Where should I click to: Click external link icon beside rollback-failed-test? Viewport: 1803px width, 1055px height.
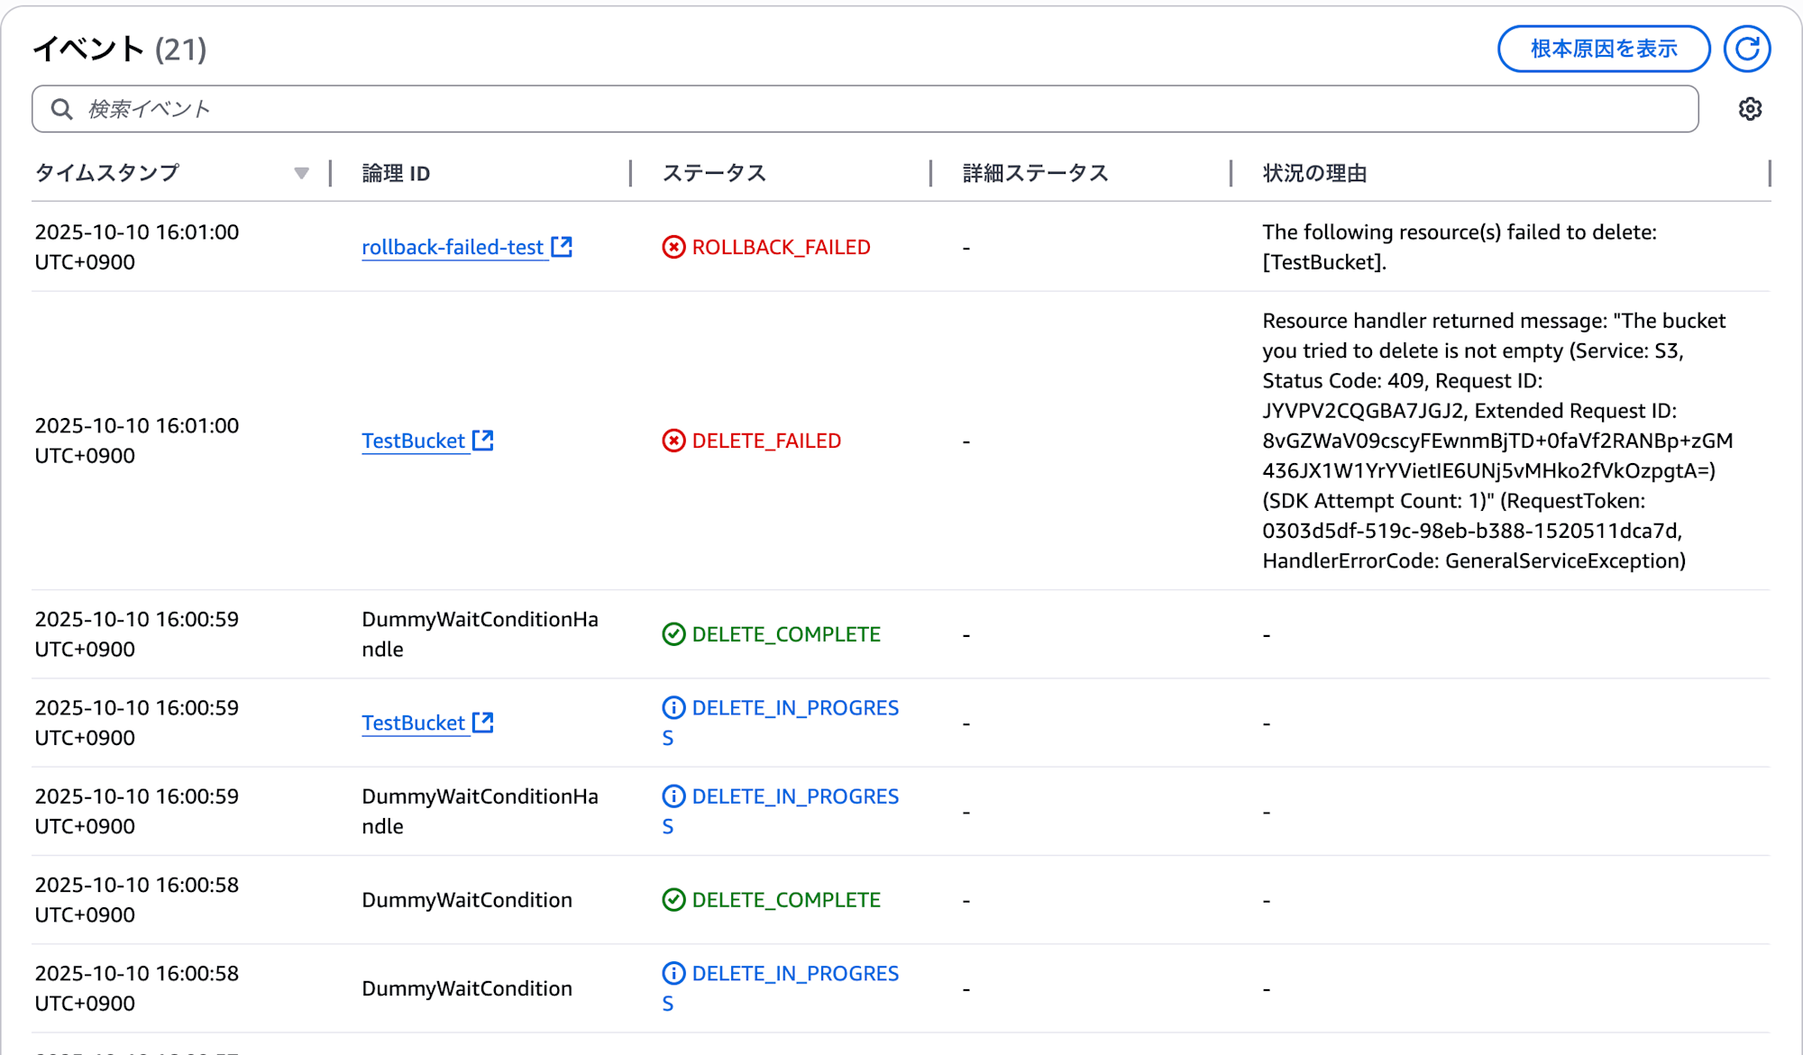click(x=562, y=246)
